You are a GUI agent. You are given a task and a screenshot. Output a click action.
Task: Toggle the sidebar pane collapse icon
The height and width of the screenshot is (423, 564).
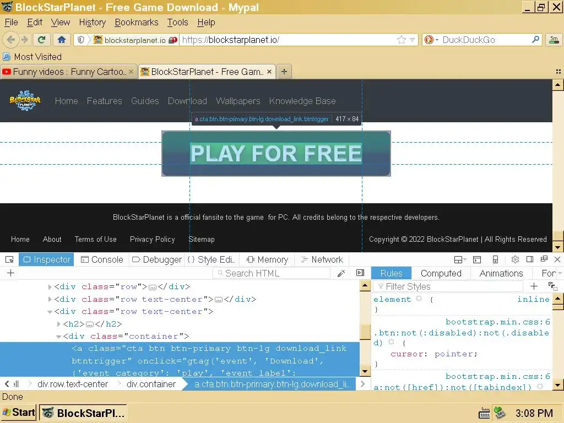click(x=360, y=273)
